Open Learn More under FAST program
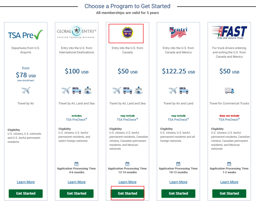Image resolution: width=256 pixels, height=203 pixels. [x=229, y=182]
